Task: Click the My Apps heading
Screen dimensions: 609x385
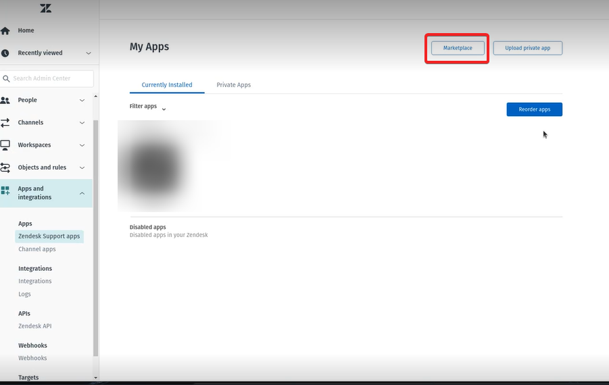Action: pos(149,47)
